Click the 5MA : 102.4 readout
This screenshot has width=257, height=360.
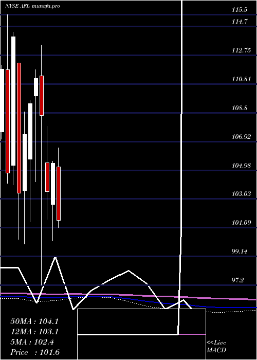click(x=32, y=342)
